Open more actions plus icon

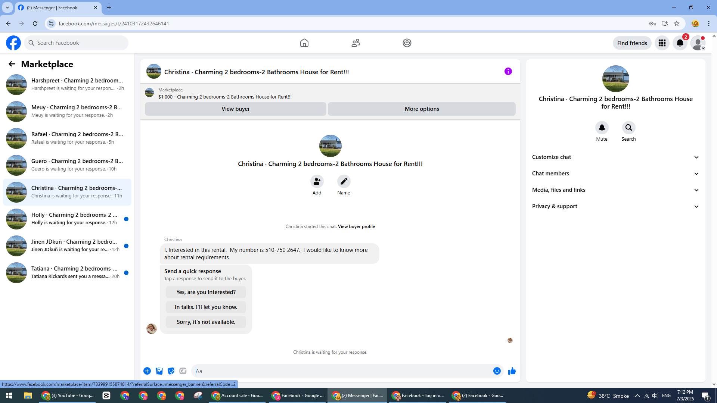click(147, 371)
